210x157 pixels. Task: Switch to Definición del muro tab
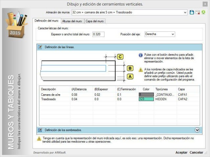47,21
